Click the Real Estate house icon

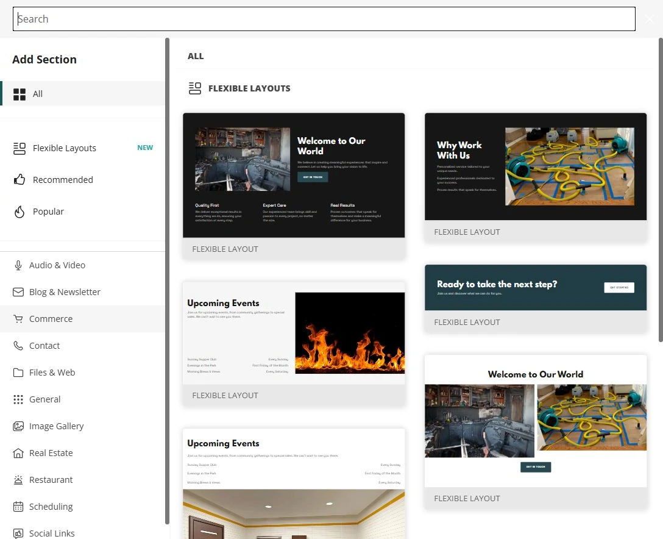tap(18, 453)
